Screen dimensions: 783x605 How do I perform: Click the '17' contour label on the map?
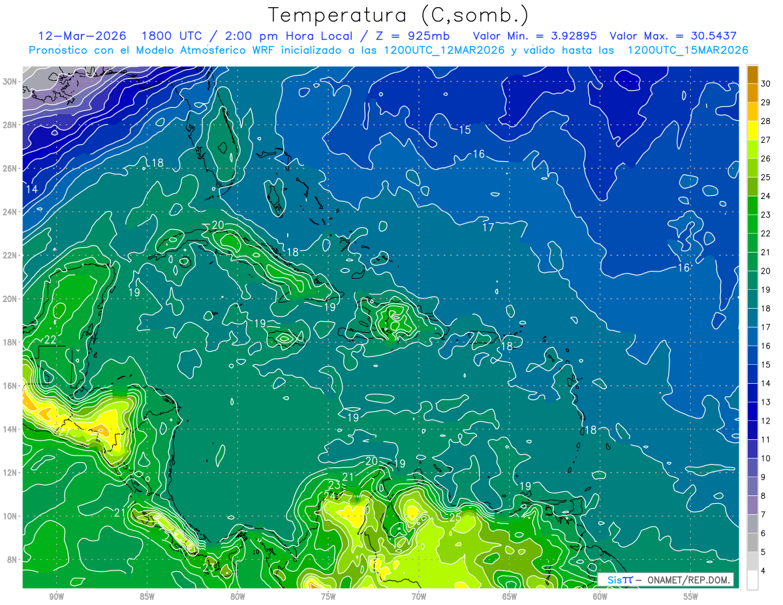pyautogui.click(x=488, y=228)
